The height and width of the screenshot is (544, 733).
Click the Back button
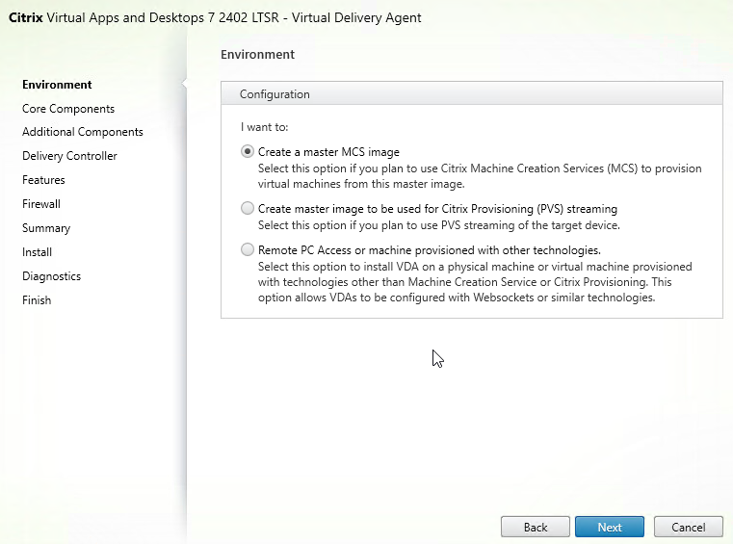tap(536, 528)
